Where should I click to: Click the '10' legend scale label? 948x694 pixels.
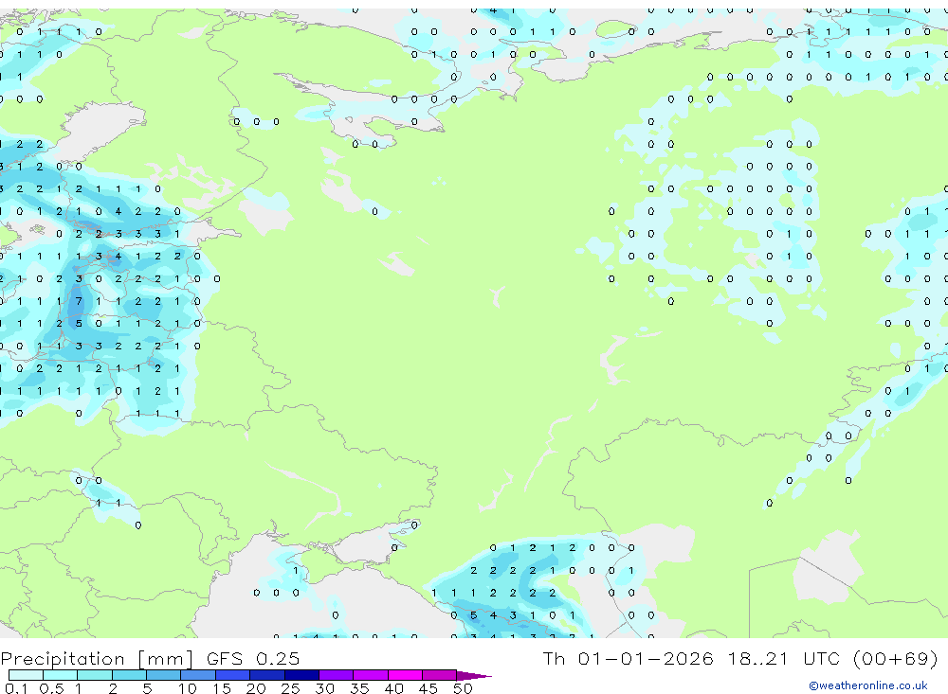(188, 688)
